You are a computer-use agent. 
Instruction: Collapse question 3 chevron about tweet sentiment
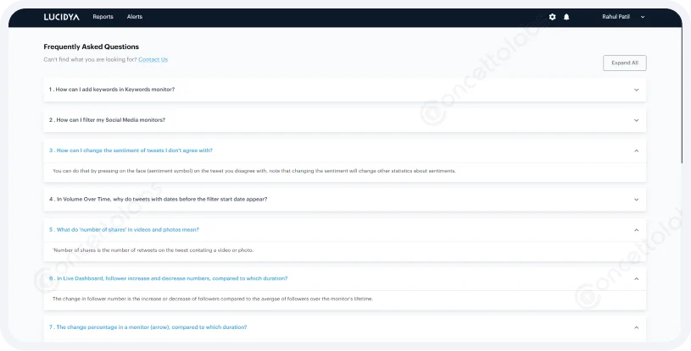(x=637, y=151)
